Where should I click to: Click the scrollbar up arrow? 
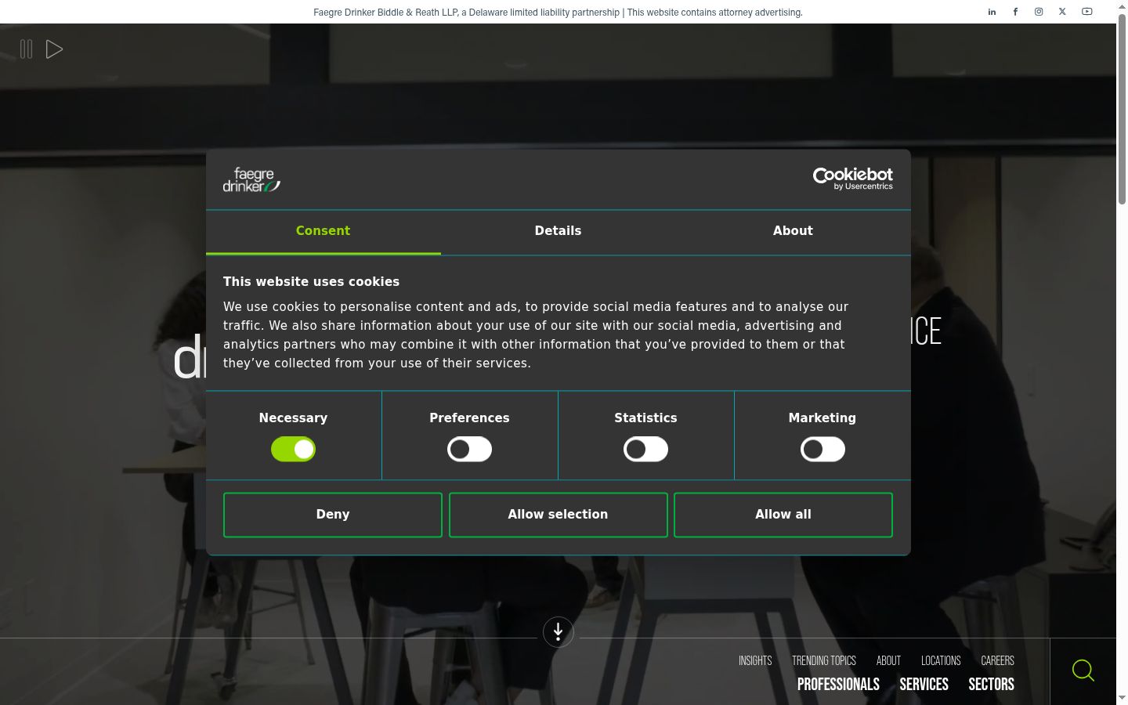[x=1122, y=6]
